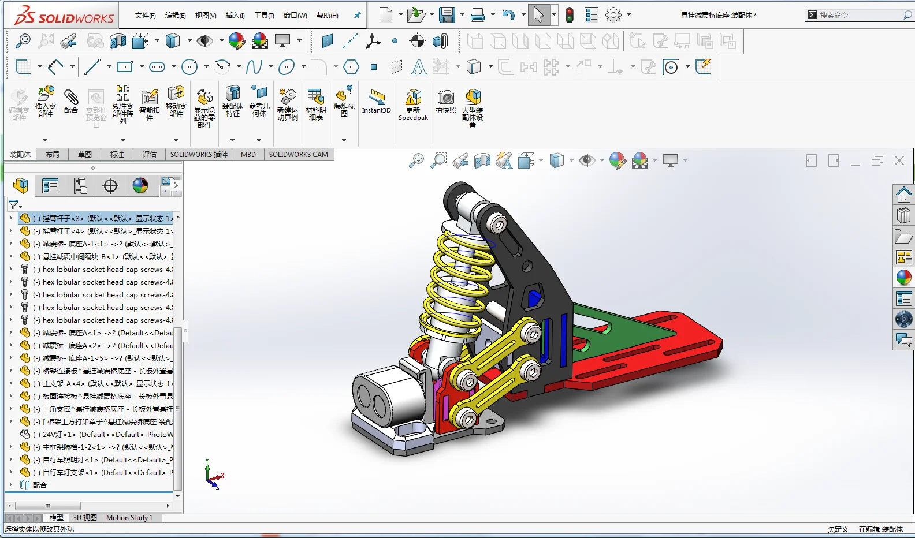Open the dropdown arrow beside the Circle tool
915x538 pixels.
(206, 67)
